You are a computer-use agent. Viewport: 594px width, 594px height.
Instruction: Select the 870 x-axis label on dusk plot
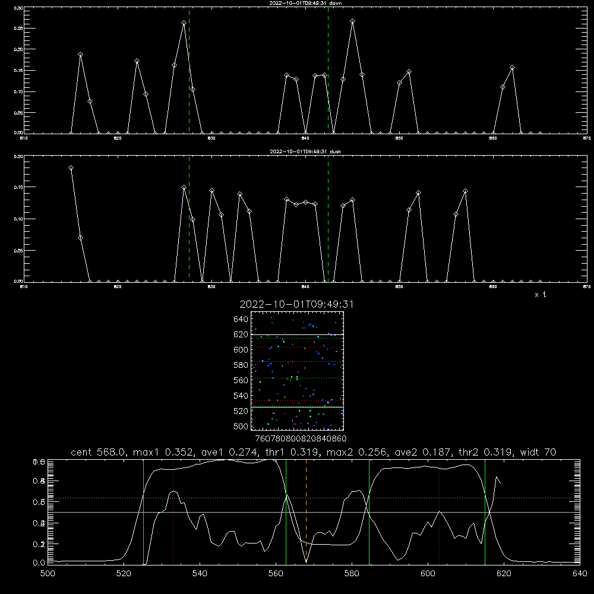586,287
